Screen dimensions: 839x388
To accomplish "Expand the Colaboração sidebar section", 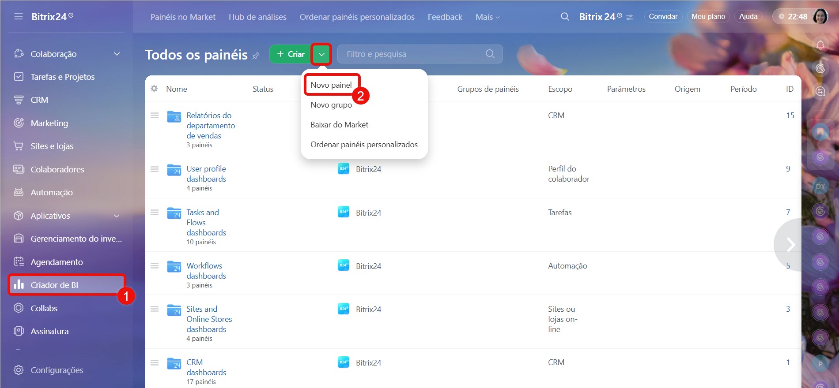I will pos(117,54).
